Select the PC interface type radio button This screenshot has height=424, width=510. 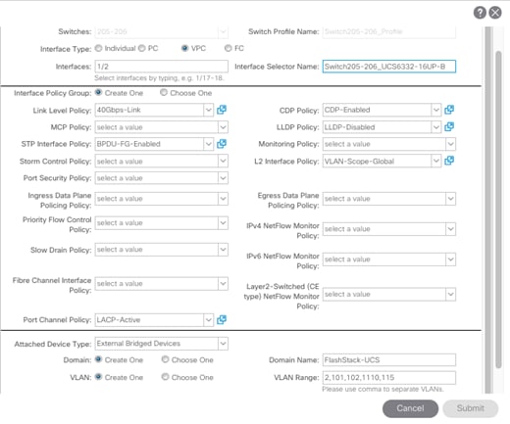tap(141, 48)
